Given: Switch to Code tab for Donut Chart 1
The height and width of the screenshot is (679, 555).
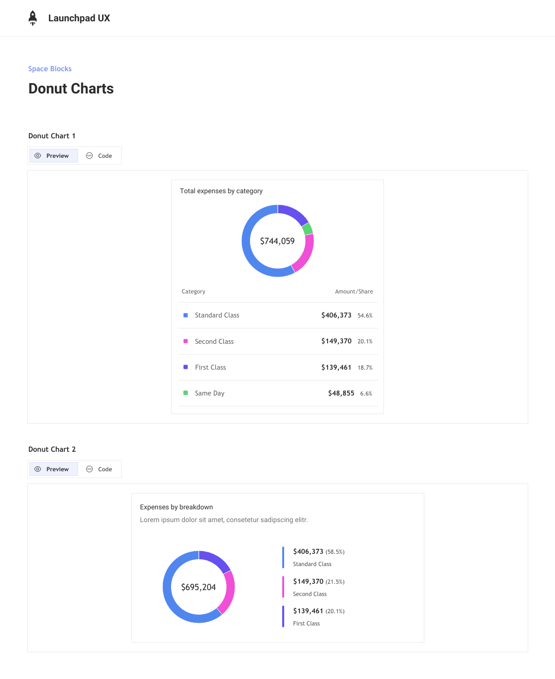Looking at the screenshot, I should pos(99,156).
